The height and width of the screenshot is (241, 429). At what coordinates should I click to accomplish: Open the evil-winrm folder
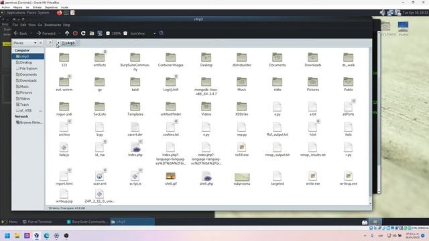pyautogui.click(x=64, y=84)
